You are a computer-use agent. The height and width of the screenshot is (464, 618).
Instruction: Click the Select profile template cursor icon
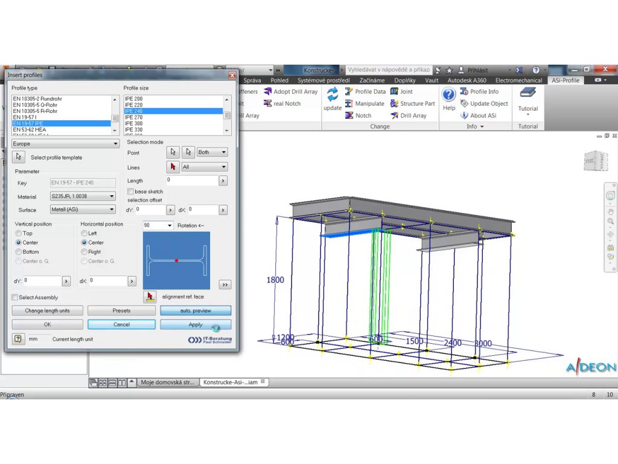[19, 157]
